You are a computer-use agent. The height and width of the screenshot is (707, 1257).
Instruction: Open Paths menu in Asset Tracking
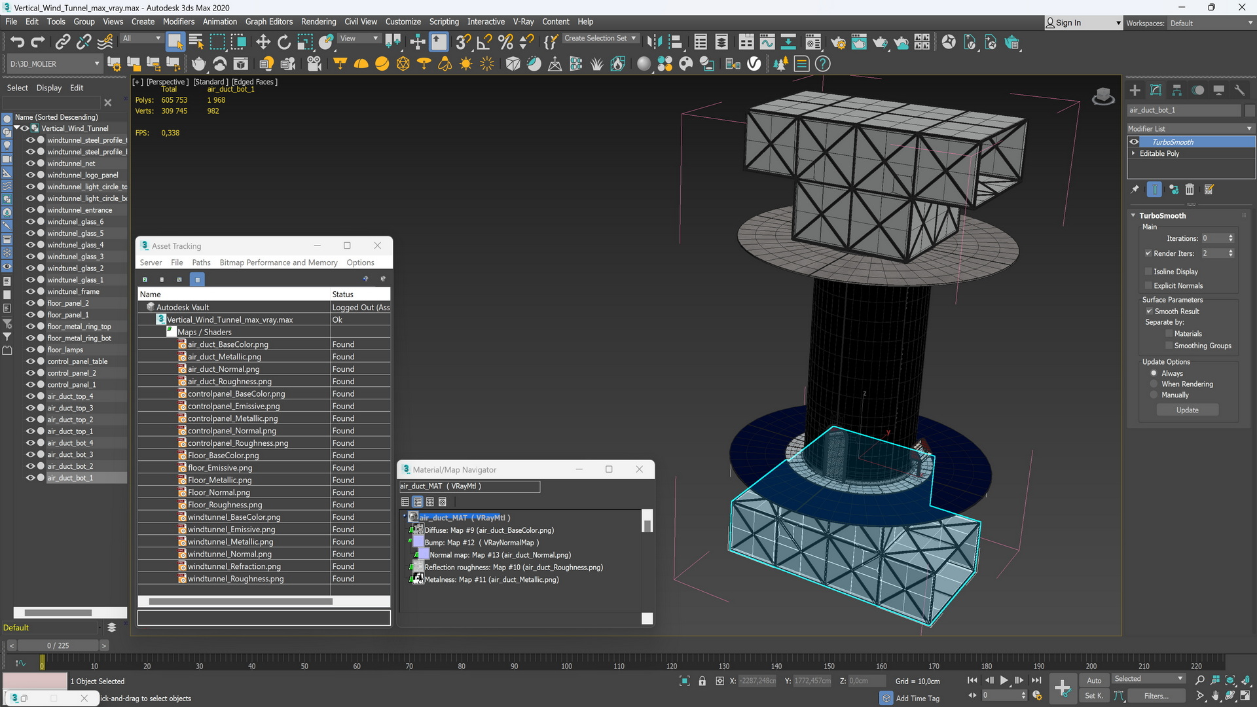(201, 263)
